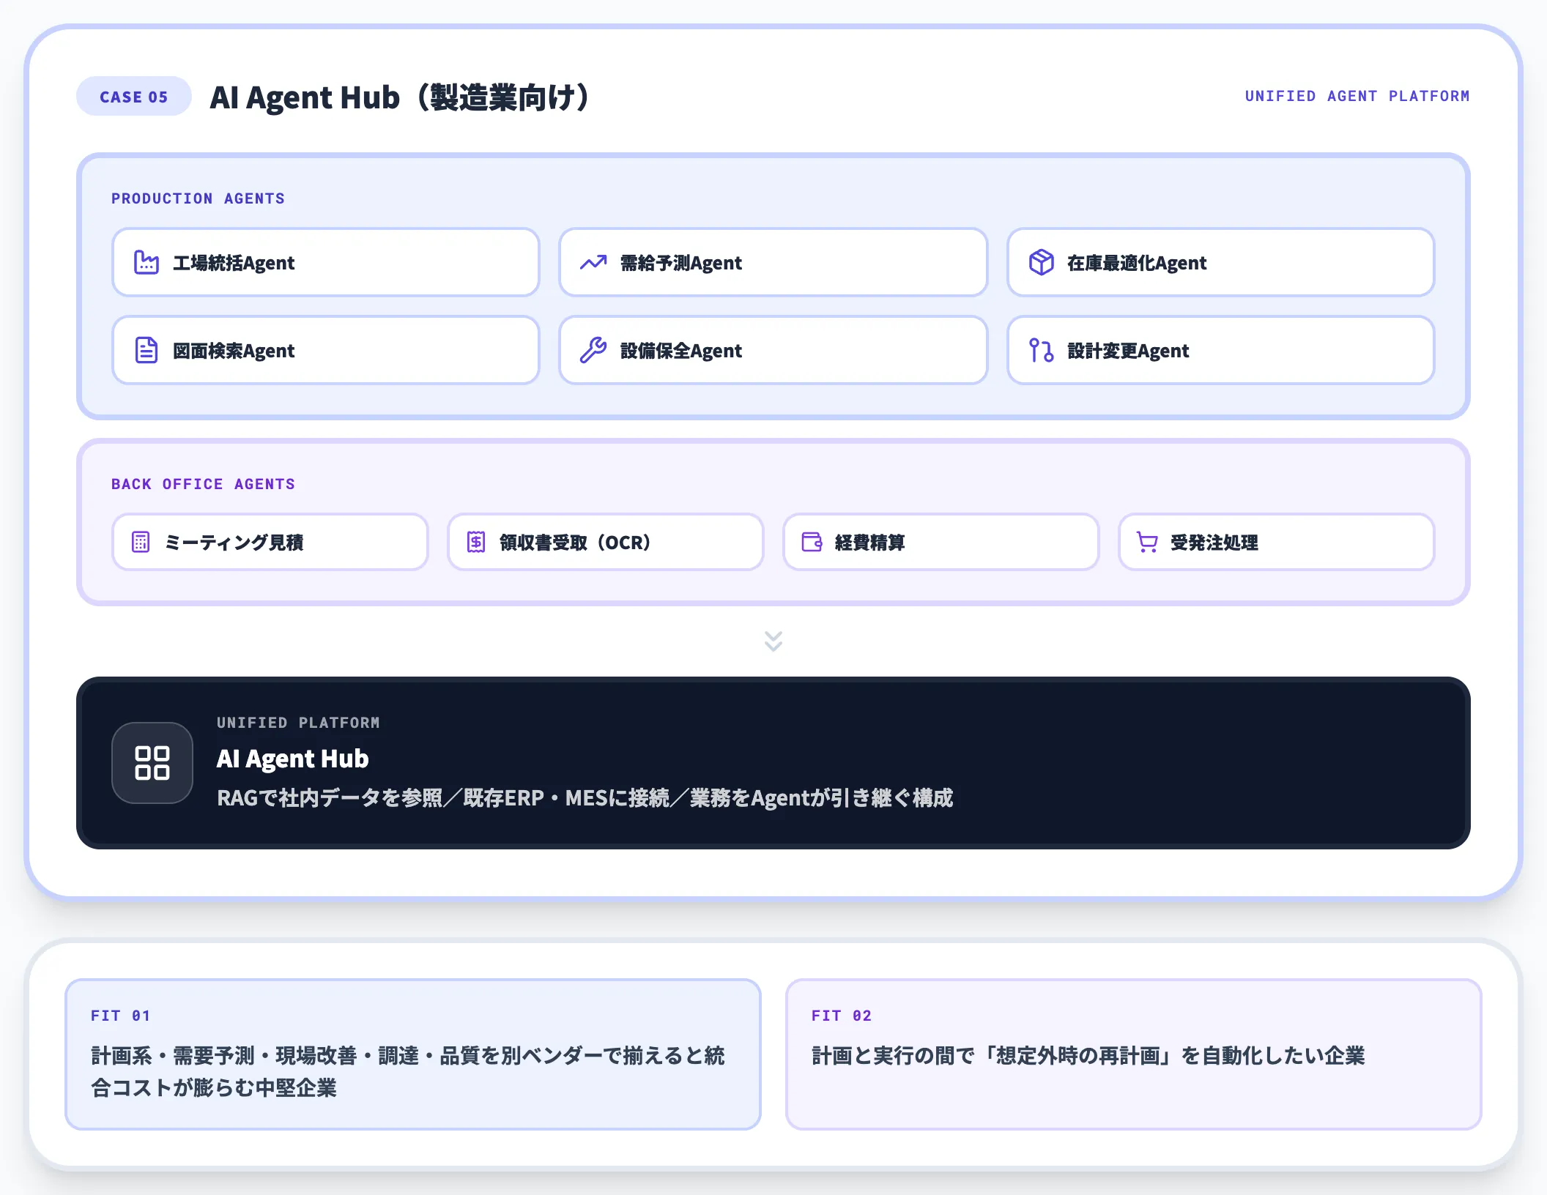Viewport: 1547px width, 1195px height.
Task: Choose the 設備保全Agent card
Action: pos(773,350)
